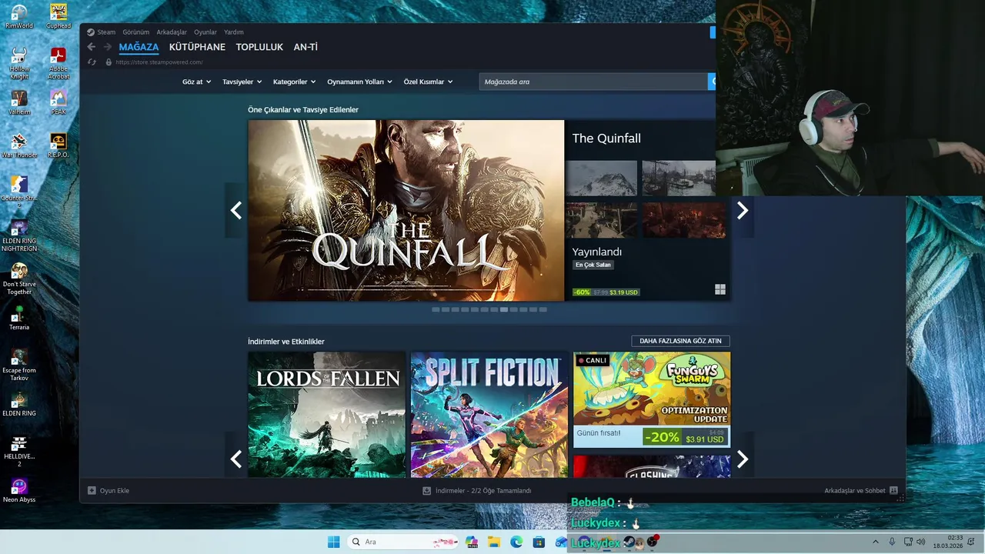Viewport: 985px width, 554px height.
Task: Open the Oyunlar menu
Action: coord(205,32)
